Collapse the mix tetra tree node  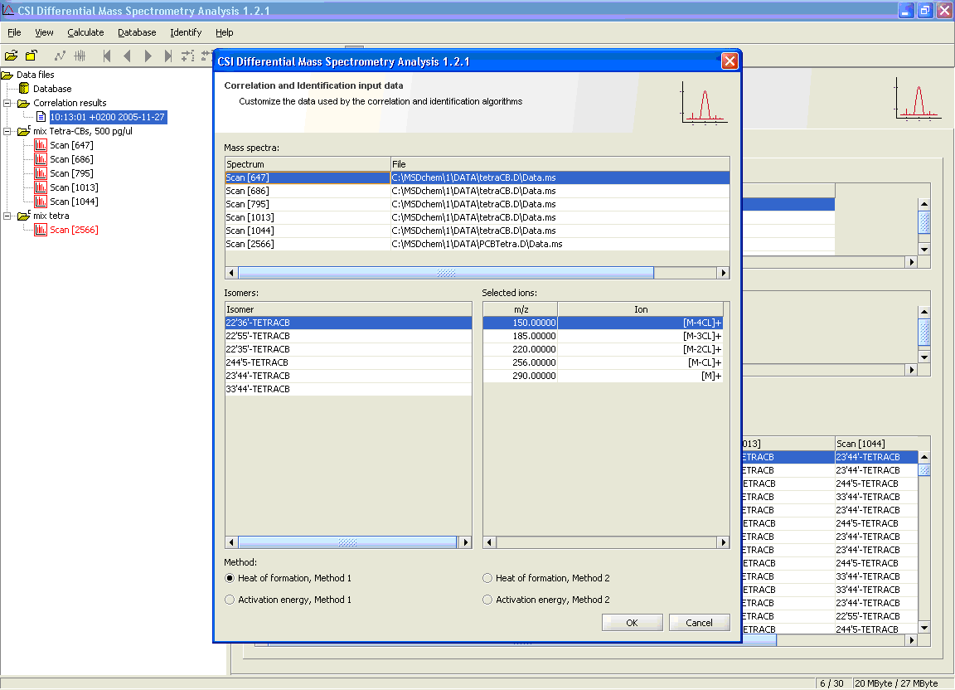point(7,216)
